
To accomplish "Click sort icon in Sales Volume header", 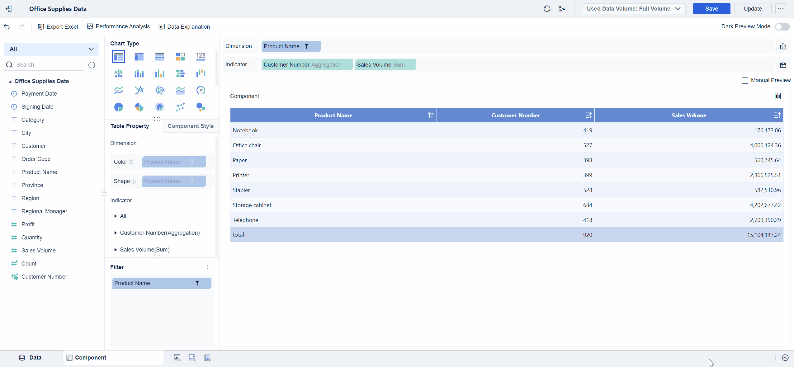I will coord(777,115).
